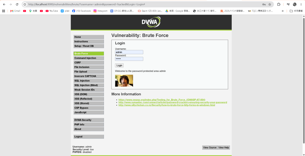The image size is (305, 156).
Task: Open the Exam 1Z0-808 bookmark
Action: tap(150, 11)
